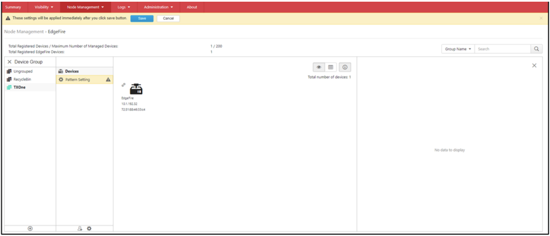Image resolution: width=550 pixels, height=236 pixels.
Task: Switch to eye icon view
Action: tap(319, 67)
